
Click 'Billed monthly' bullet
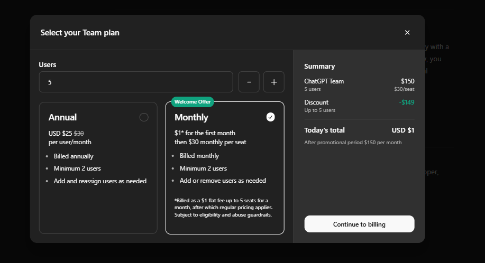coord(199,156)
